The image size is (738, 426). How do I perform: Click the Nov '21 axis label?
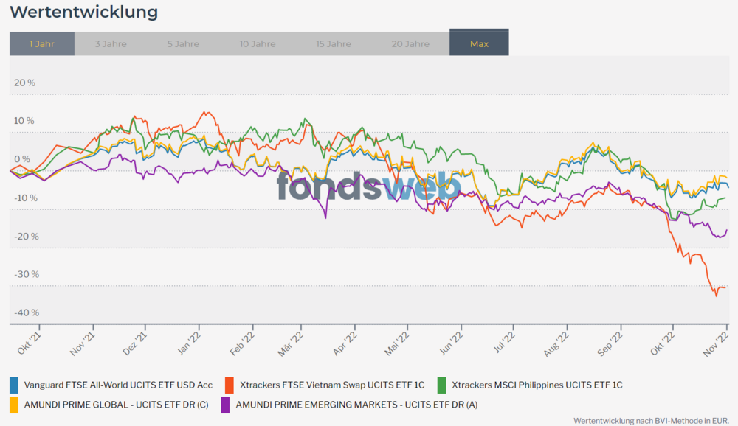83,343
